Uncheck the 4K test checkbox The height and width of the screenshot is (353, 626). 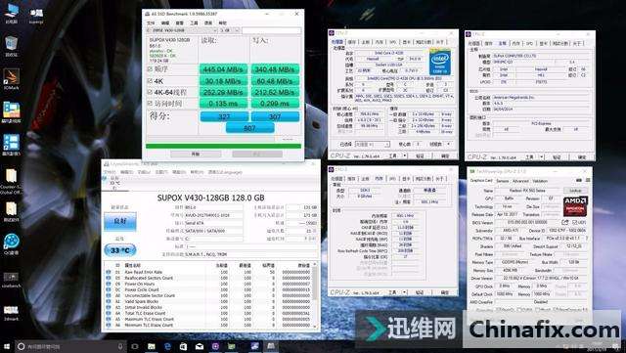click(150, 80)
